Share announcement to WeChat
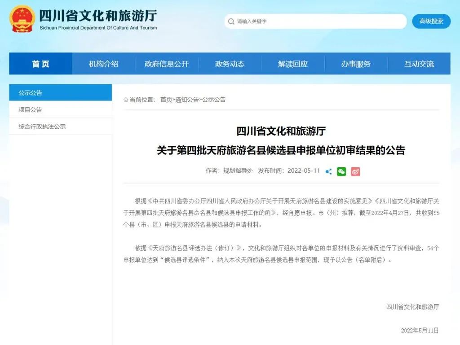 pyautogui.click(x=341, y=171)
